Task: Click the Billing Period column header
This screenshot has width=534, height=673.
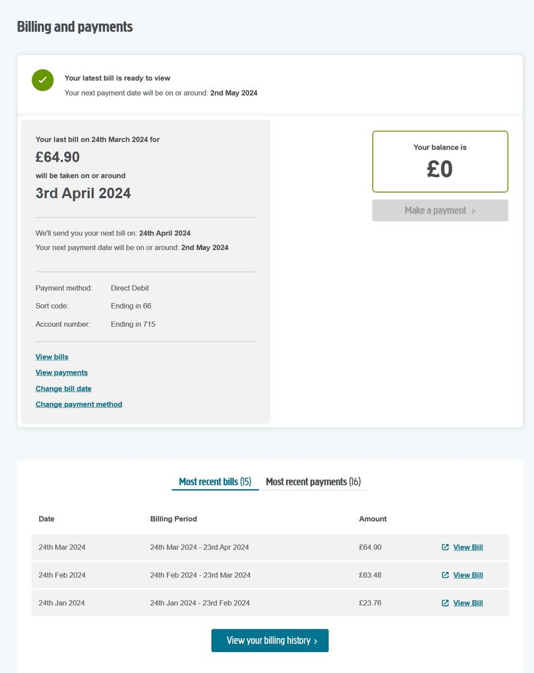Action: click(x=173, y=519)
